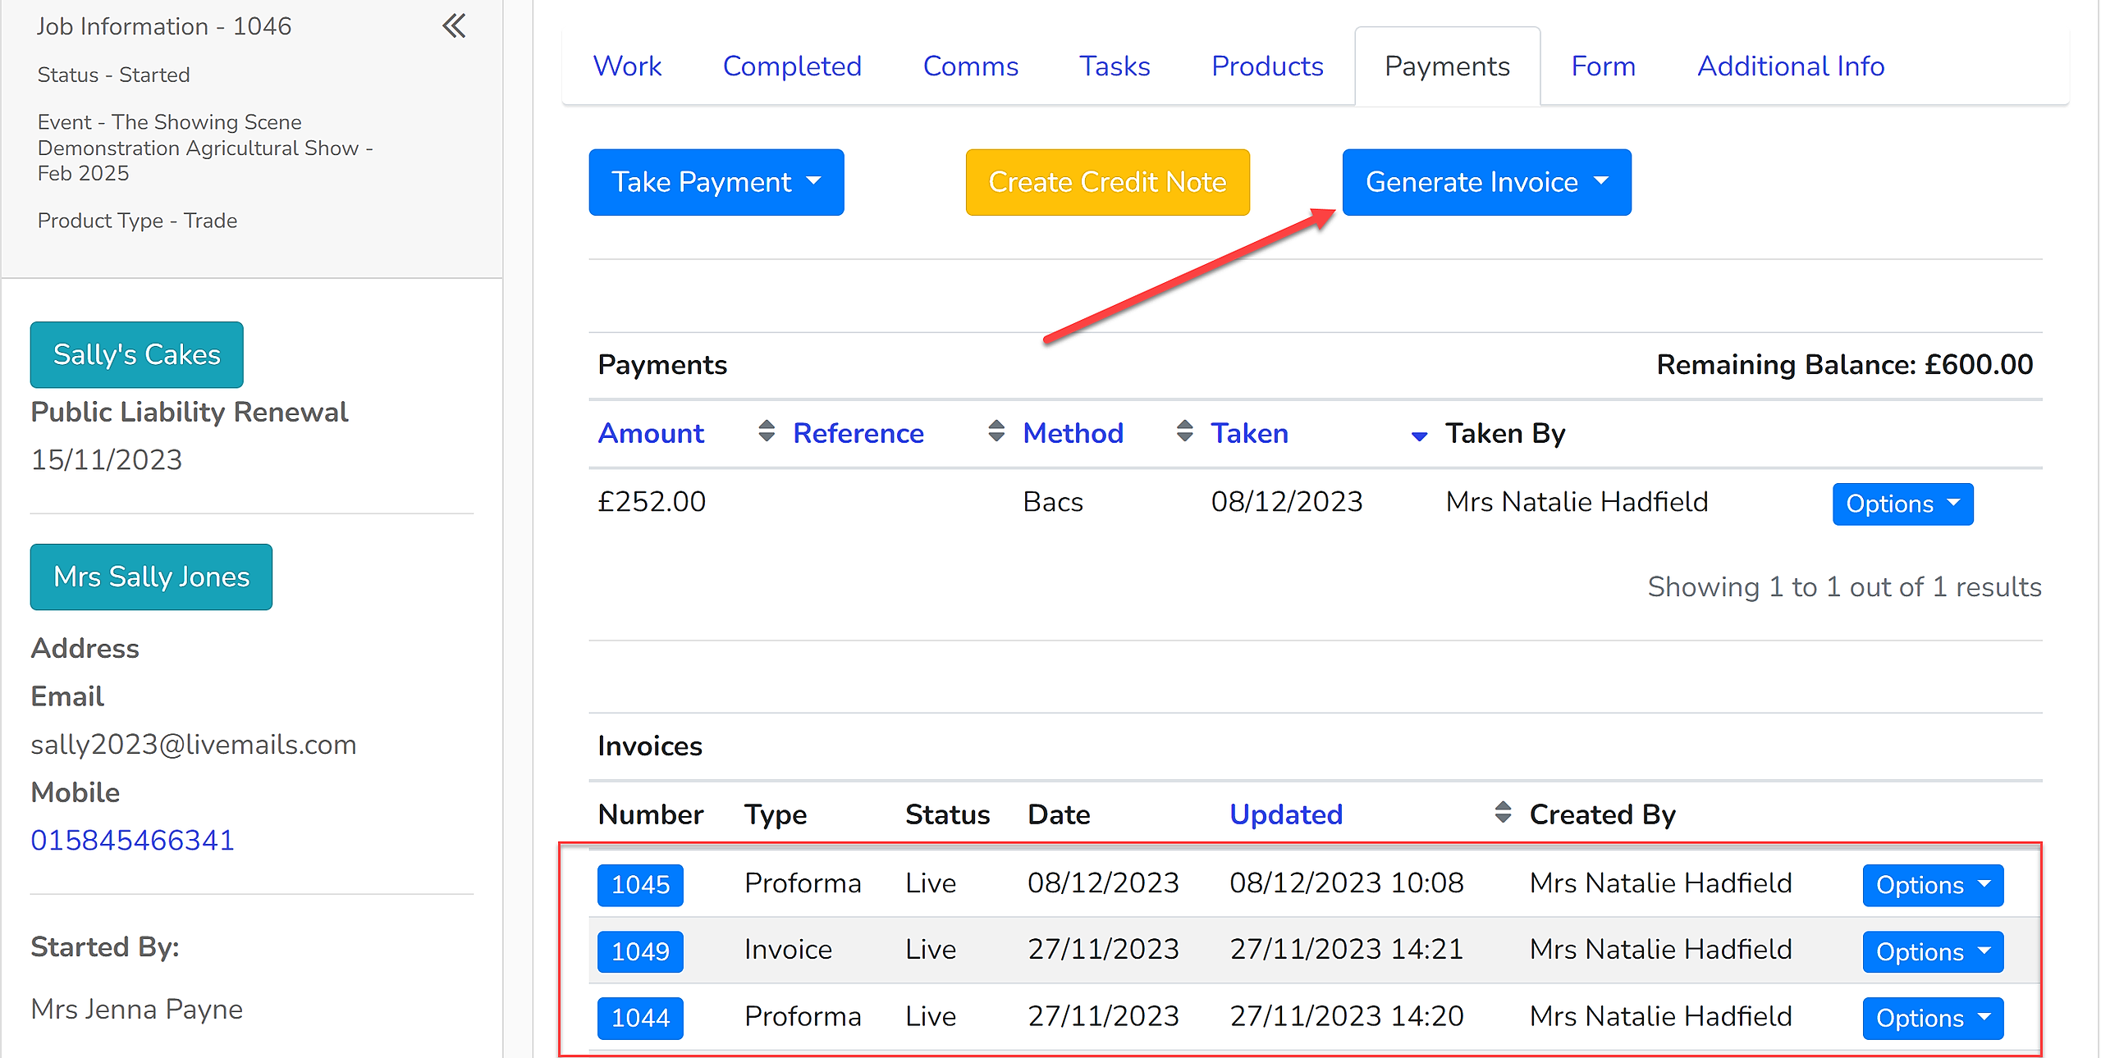The width and height of the screenshot is (2101, 1058).
Task: Open Options for the £252.00 Bacs payment
Action: pyautogui.click(x=1902, y=504)
